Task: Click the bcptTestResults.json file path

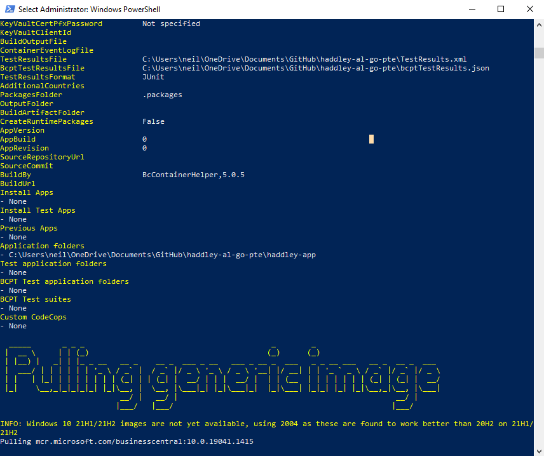Action: click(x=316, y=68)
